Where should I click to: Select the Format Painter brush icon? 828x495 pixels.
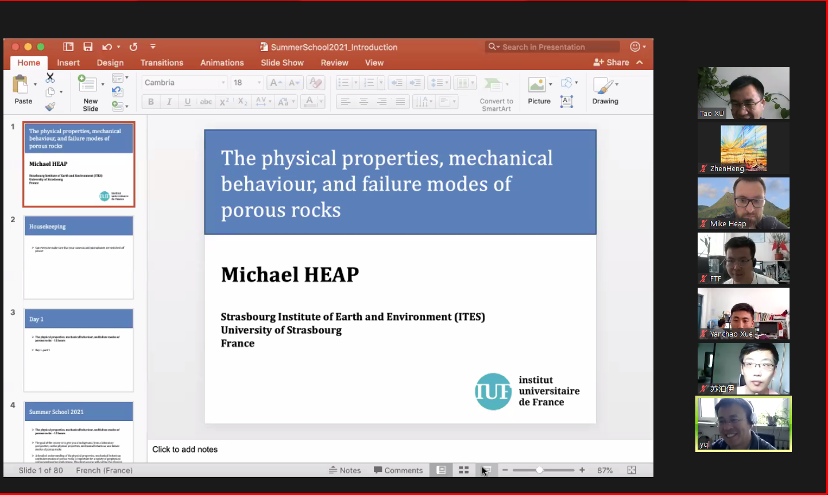(x=51, y=106)
